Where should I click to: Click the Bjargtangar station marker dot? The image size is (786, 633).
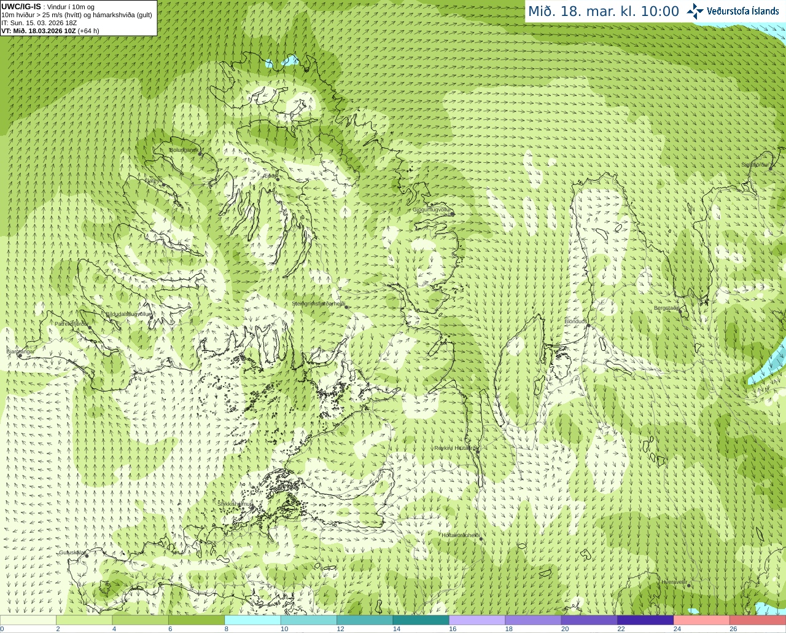coord(20,355)
